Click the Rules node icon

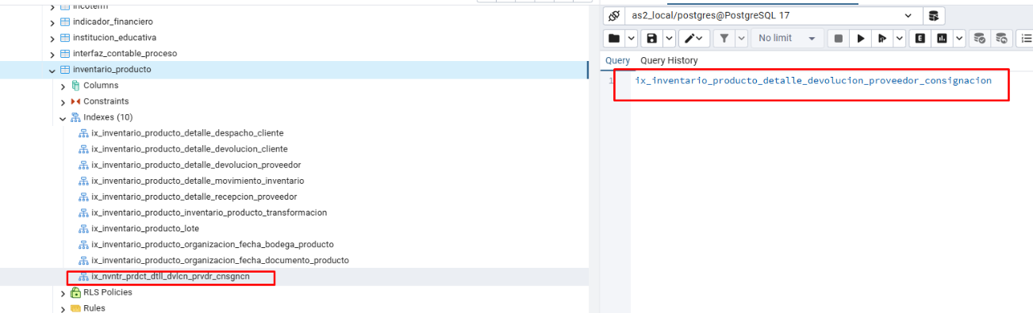click(76, 308)
